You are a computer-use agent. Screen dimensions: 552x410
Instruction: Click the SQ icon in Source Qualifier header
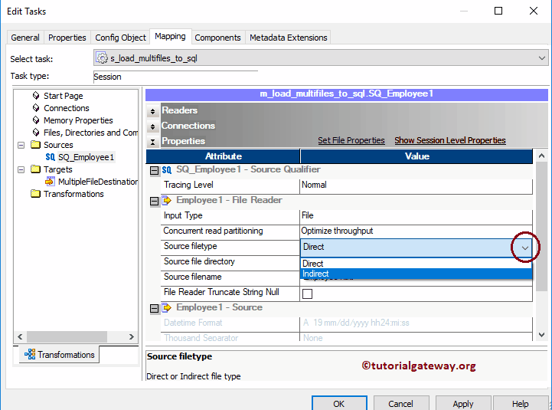tap(166, 170)
